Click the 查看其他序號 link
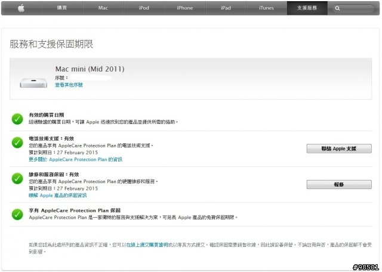The image size is (382, 272). (x=69, y=85)
